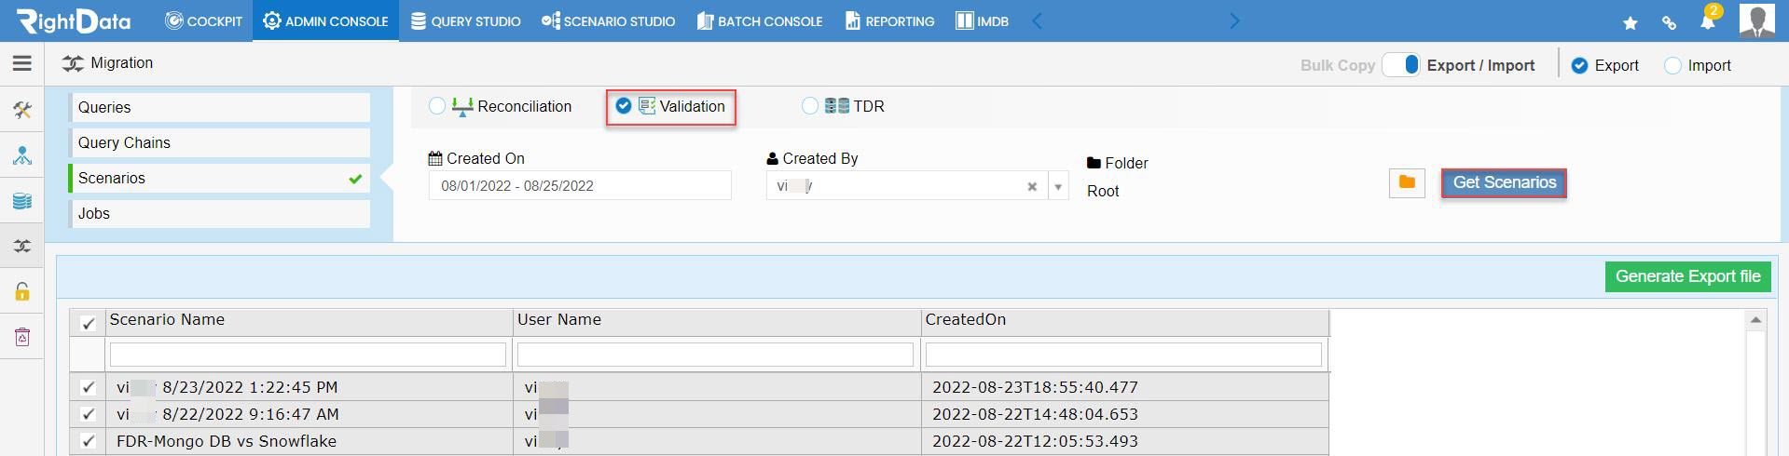Viewport: 1789px width, 456px height.
Task: Click the Migration shuffle icon in header
Action: (x=72, y=63)
